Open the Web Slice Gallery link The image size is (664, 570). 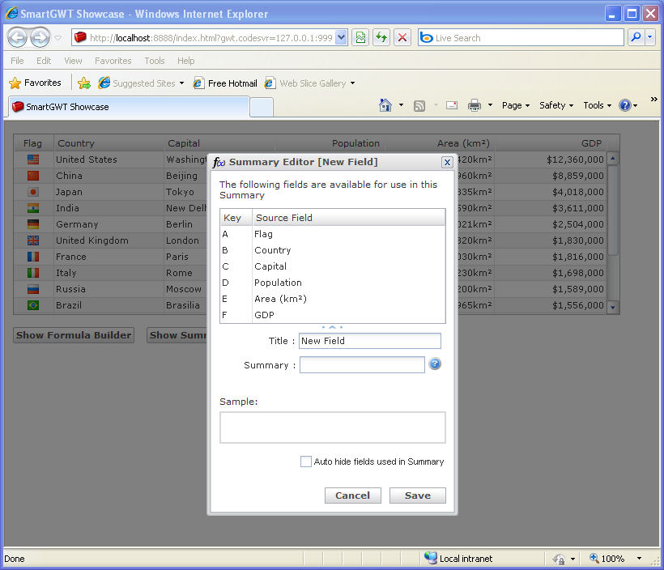point(309,83)
